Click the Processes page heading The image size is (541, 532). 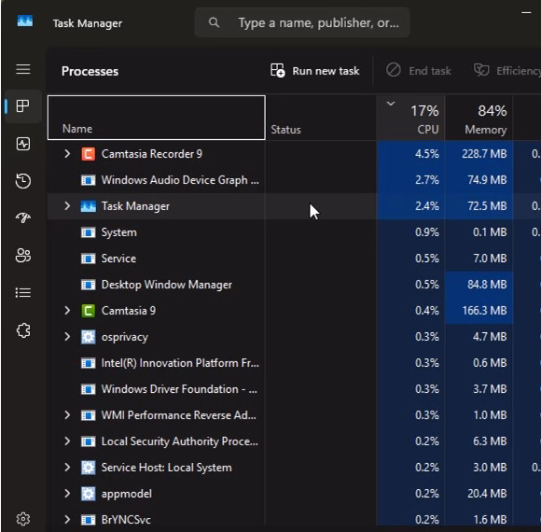90,72
